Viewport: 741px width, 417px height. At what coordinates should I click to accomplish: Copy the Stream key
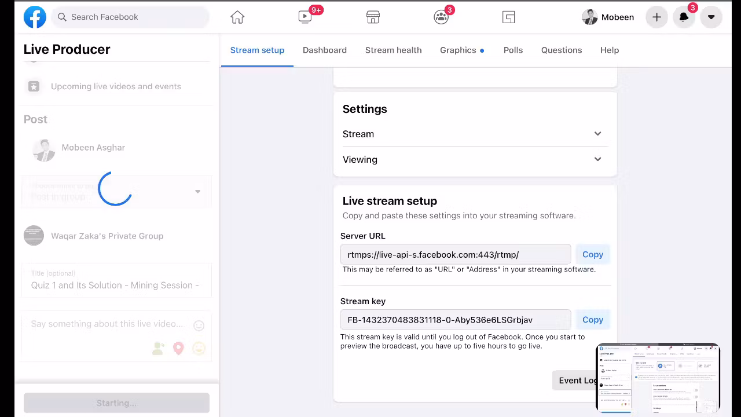click(593, 320)
